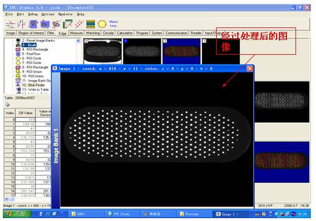This screenshot has height=221, width=316.
Task: Click the image bank 0 thumbnail
Action: click(x=103, y=51)
